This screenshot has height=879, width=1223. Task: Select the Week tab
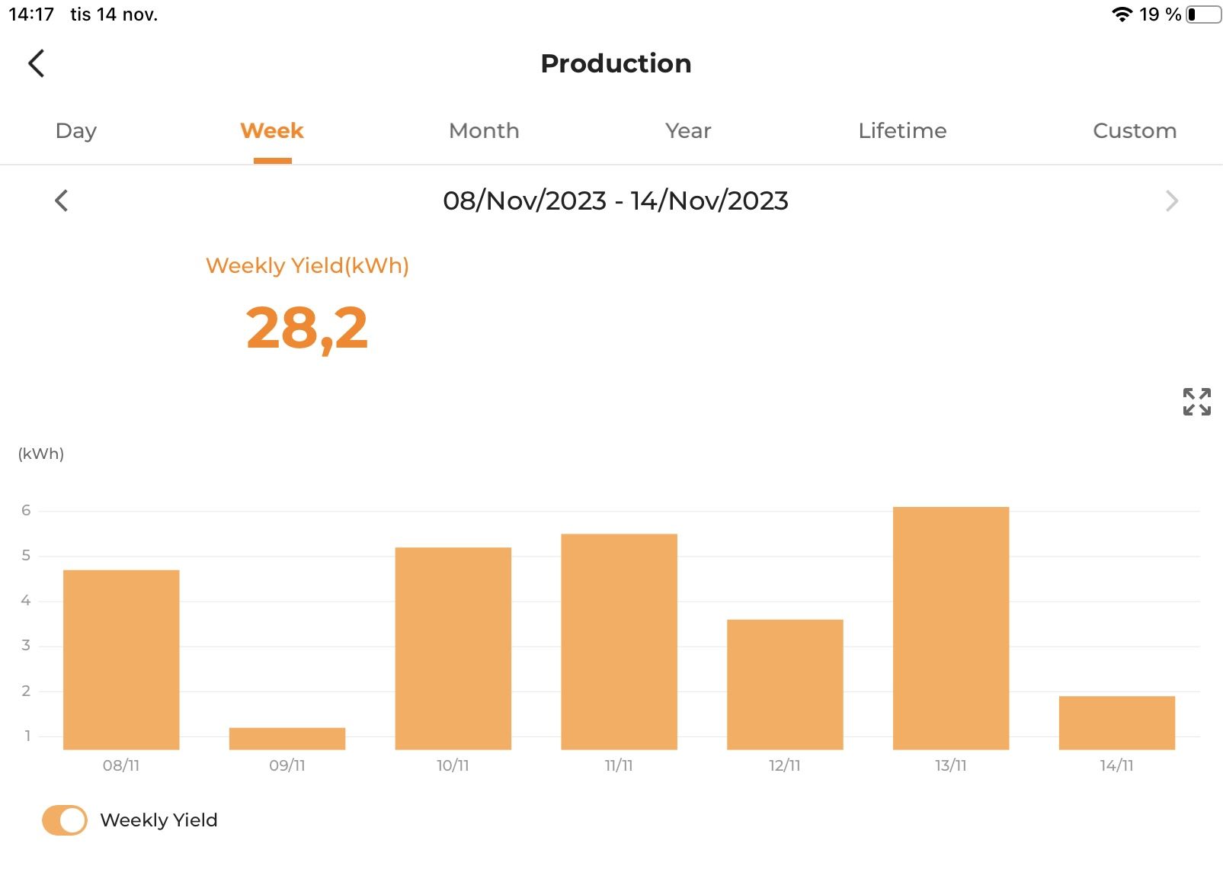pos(272,130)
